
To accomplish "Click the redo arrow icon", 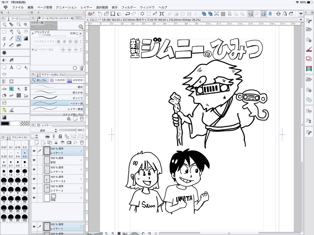I will tap(134, 14).
